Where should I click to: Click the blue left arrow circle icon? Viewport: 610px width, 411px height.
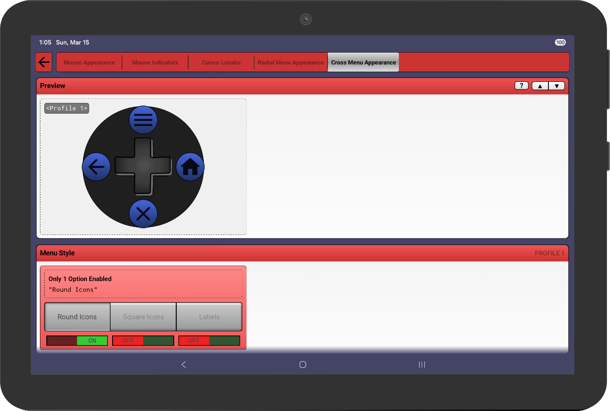pyautogui.click(x=96, y=167)
